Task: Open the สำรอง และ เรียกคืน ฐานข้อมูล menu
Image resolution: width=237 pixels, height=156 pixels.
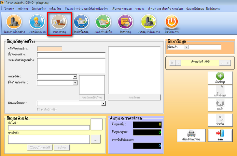Action: point(166,8)
